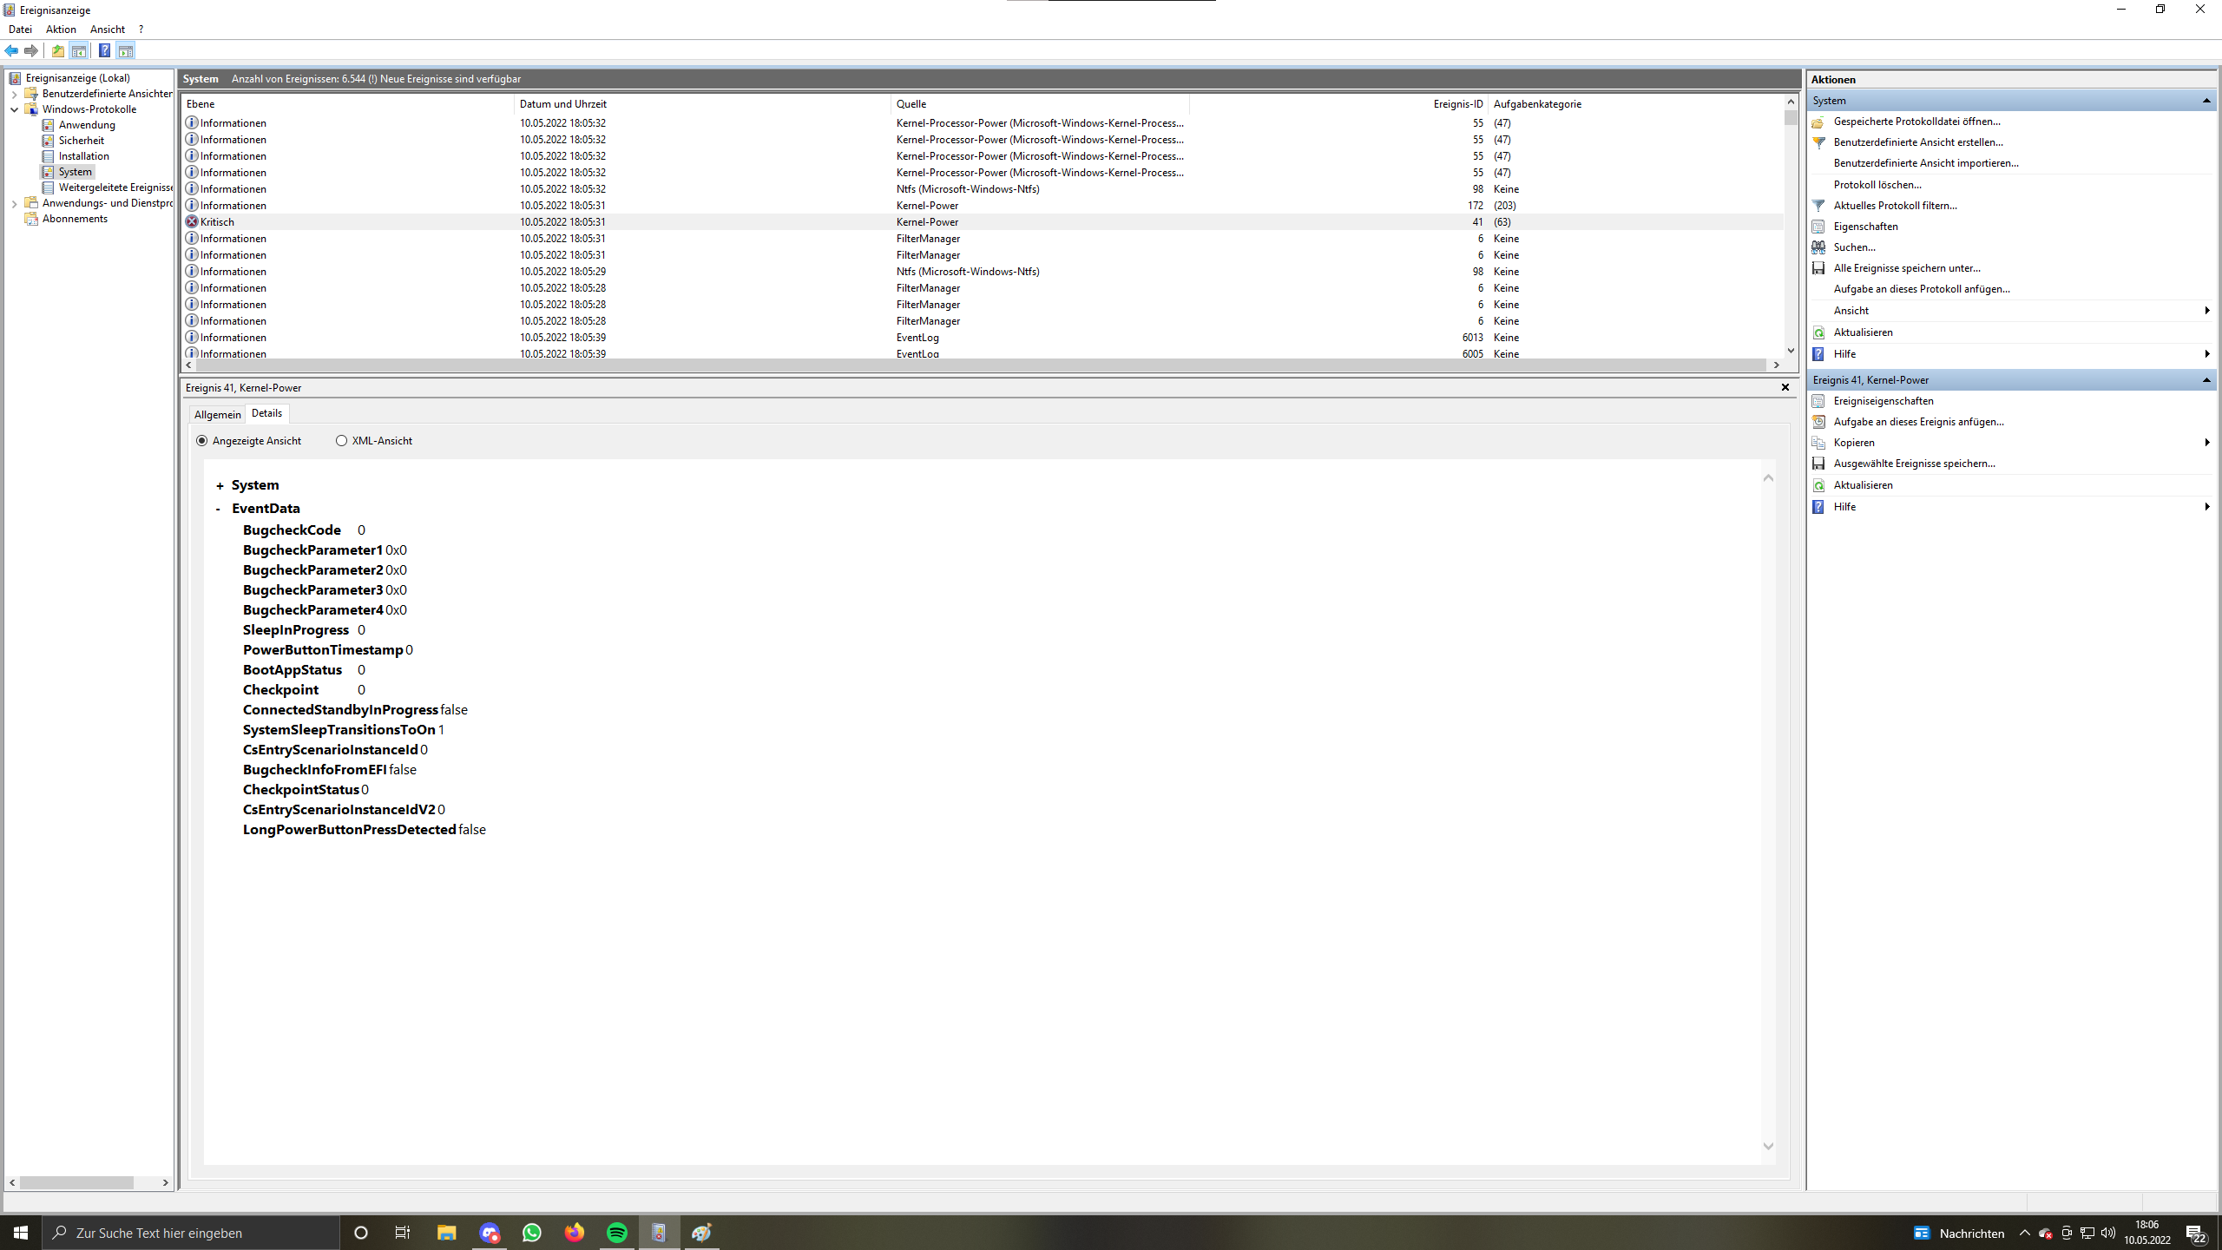Viewport: 2222px width, 1250px height.
Task: Open Spotify from the taskbar
Action: [x=617, y=1233]
